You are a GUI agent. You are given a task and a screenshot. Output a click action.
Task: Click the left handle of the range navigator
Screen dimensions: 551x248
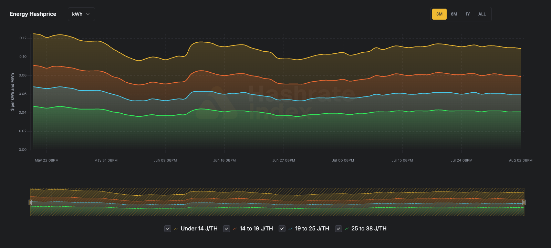(x=30, y=203)
